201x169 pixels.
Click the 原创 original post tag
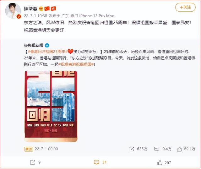pyautogui.click(x=29, y=149)
